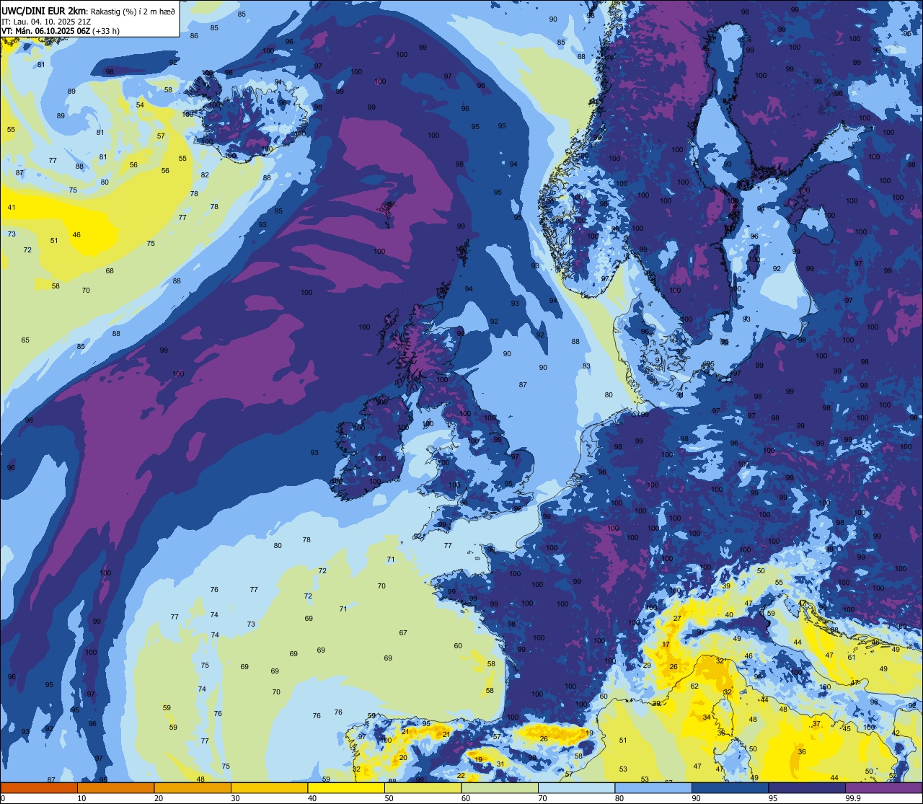Click the "62" humidity value on the map
Screen dimensions: 923x804
click(x=694, y=686)
